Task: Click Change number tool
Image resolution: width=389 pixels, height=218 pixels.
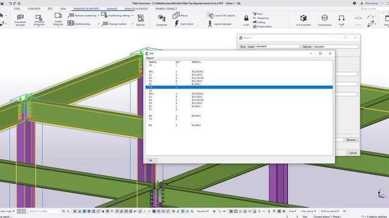Action: tap(114, 24)
